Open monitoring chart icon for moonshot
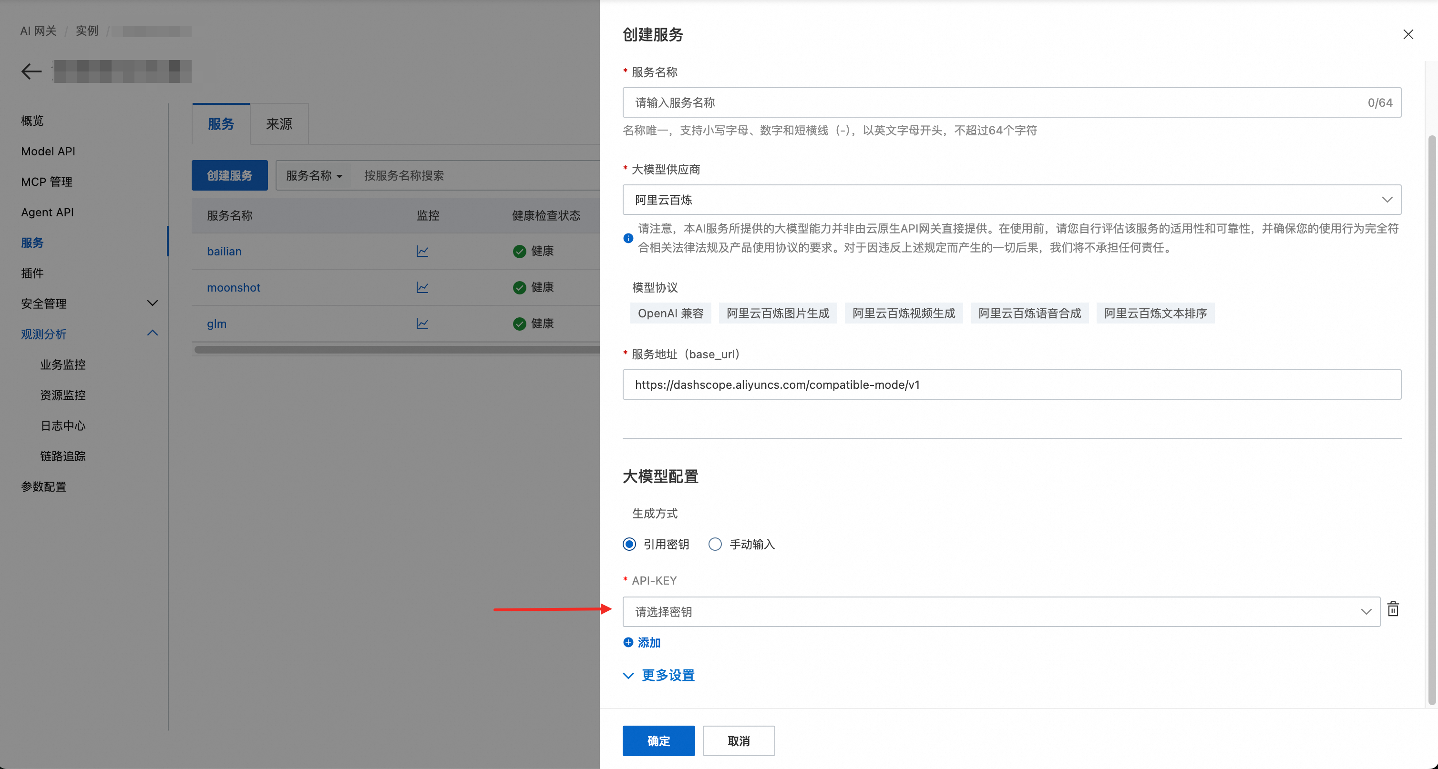 pyautogui.click(x=422, y=288)
